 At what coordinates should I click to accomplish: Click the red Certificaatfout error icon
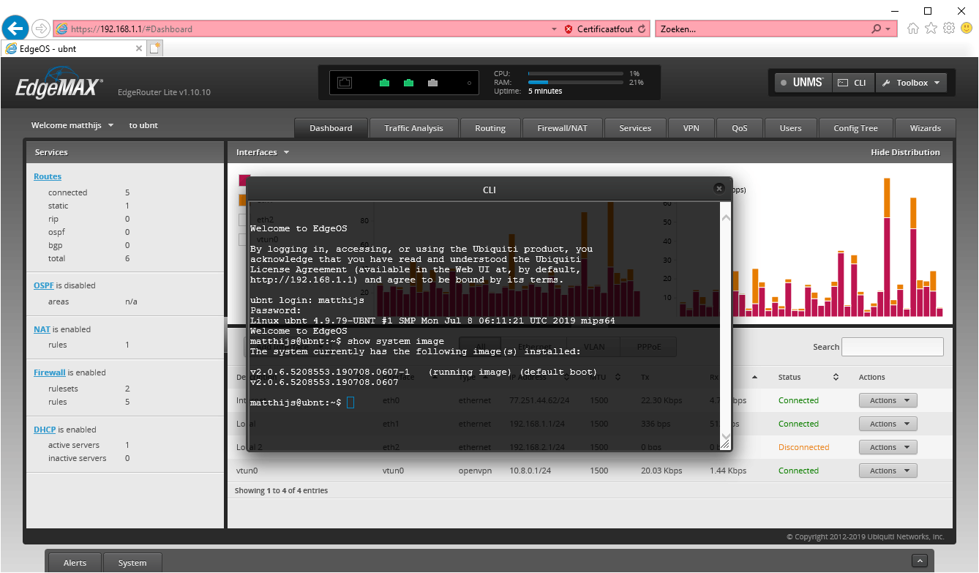(x=569, y=29)
